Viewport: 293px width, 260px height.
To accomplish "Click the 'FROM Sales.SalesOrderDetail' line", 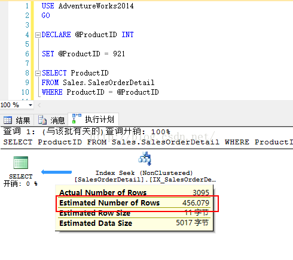I will [x=98, y=83].
